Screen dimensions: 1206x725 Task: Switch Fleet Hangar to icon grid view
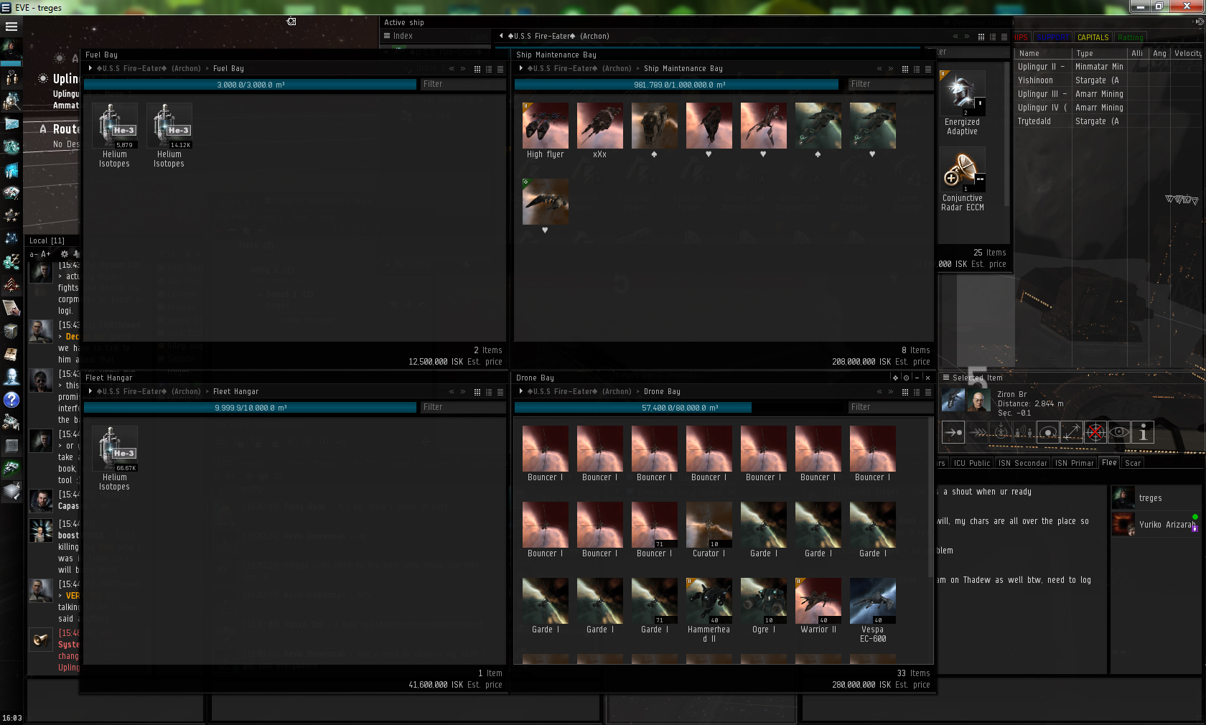pos(477,392)
